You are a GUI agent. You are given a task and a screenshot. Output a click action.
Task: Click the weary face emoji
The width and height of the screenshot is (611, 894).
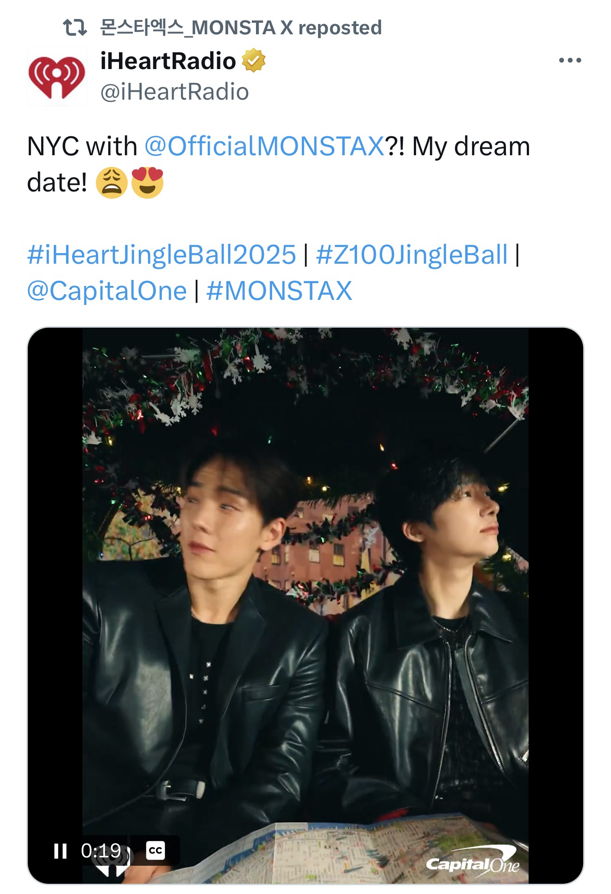click(x=111, y=183)
